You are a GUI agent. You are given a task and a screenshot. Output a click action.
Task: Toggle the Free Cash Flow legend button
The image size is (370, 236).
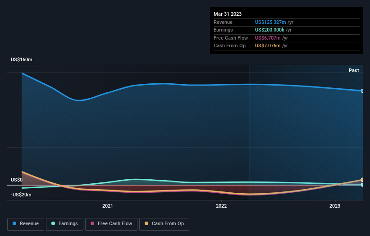111,224
